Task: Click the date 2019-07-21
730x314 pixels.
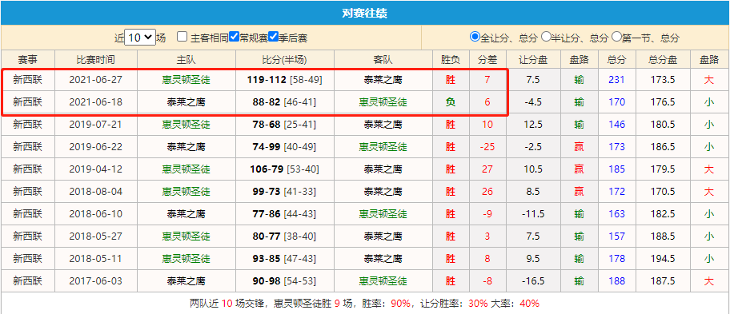Action: pos(96,125)
